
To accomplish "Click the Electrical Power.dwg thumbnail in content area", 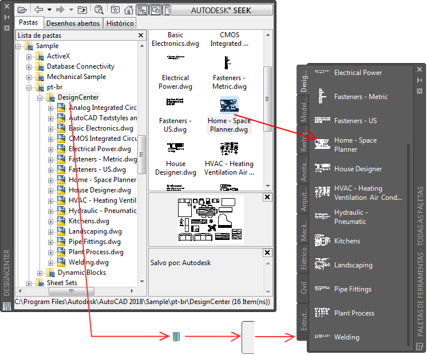I will (175, 57).
